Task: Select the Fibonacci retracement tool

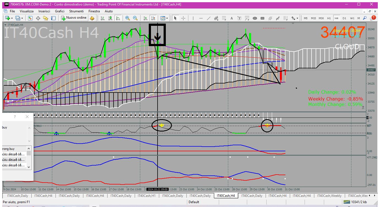Action: [x=224, y=18]
